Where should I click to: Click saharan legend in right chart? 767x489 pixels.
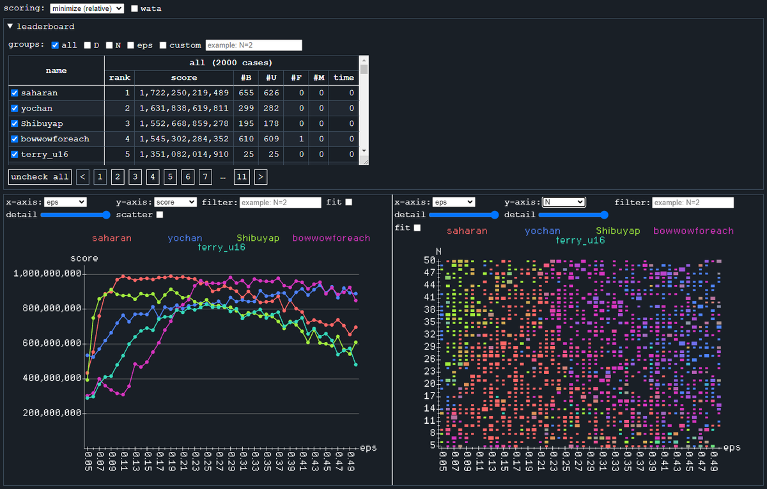(x=467, y=231)
